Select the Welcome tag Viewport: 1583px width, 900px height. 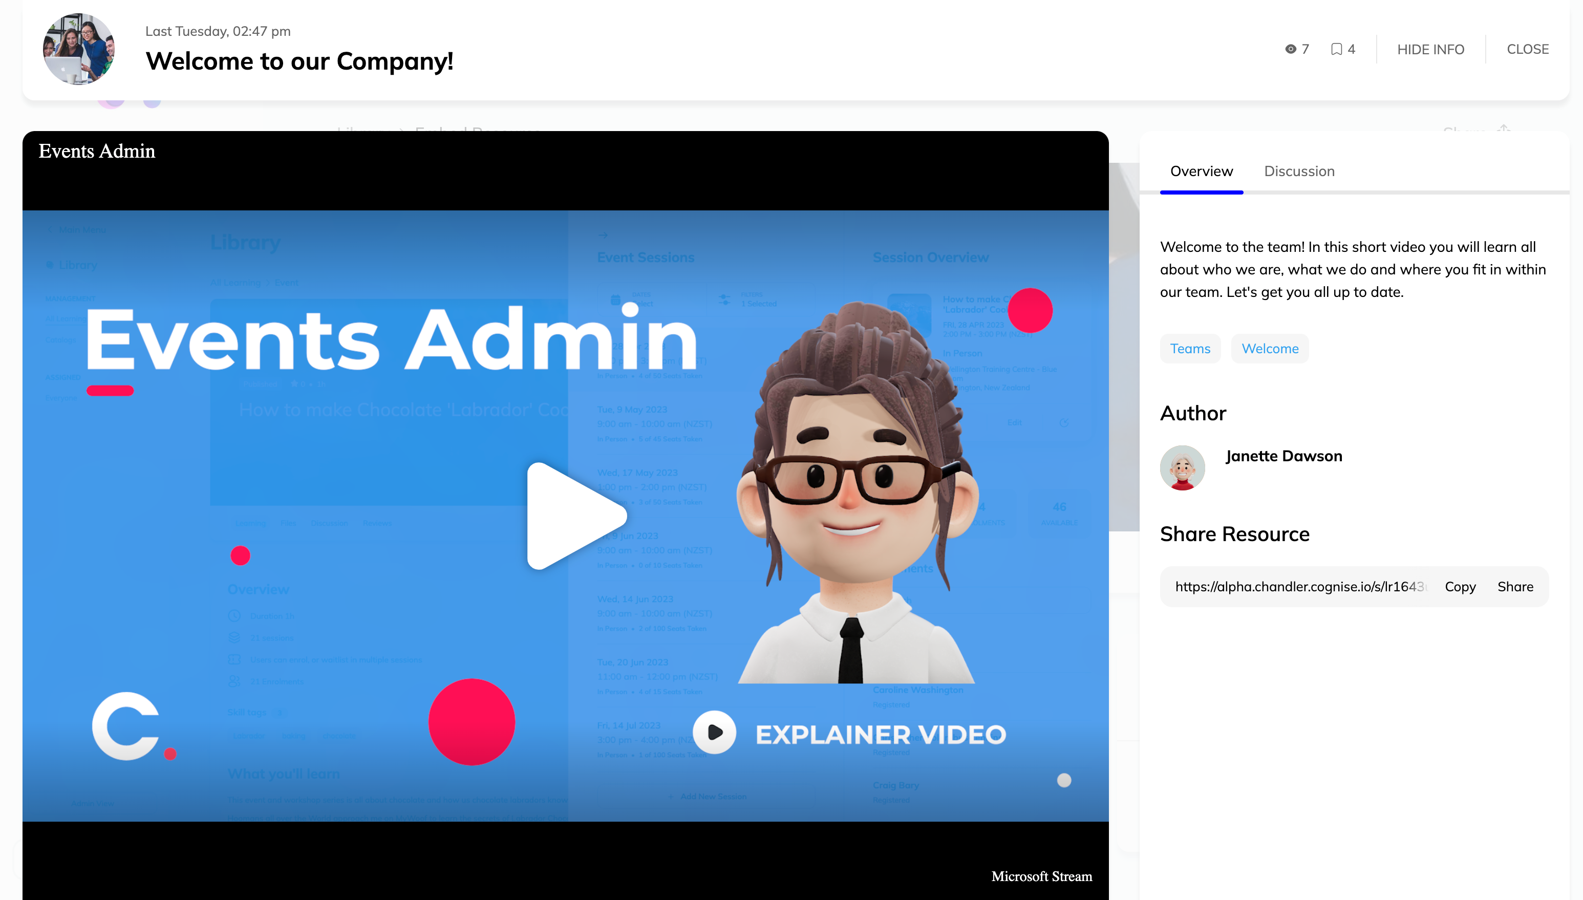click(x=1270, y=349)
